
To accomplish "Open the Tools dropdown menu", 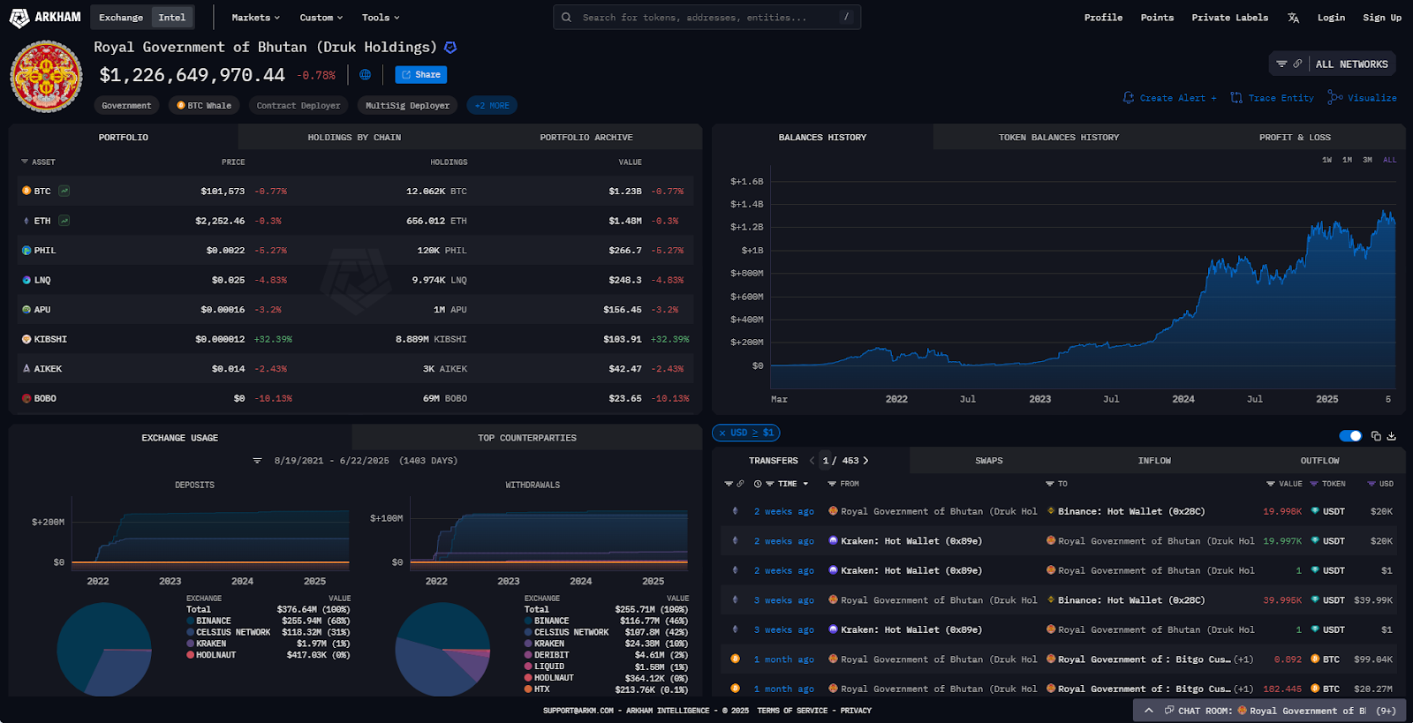I will 381,18.
